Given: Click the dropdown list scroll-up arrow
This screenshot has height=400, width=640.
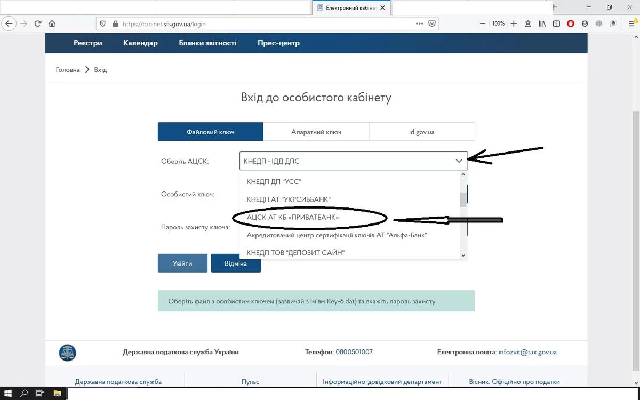Looking at the screenshot, I should tap(463, 174).
